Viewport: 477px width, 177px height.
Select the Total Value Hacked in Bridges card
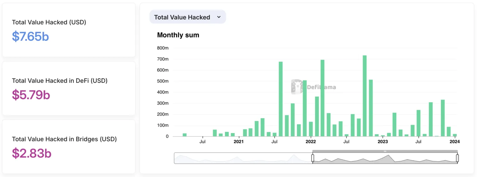pos(69,147)
